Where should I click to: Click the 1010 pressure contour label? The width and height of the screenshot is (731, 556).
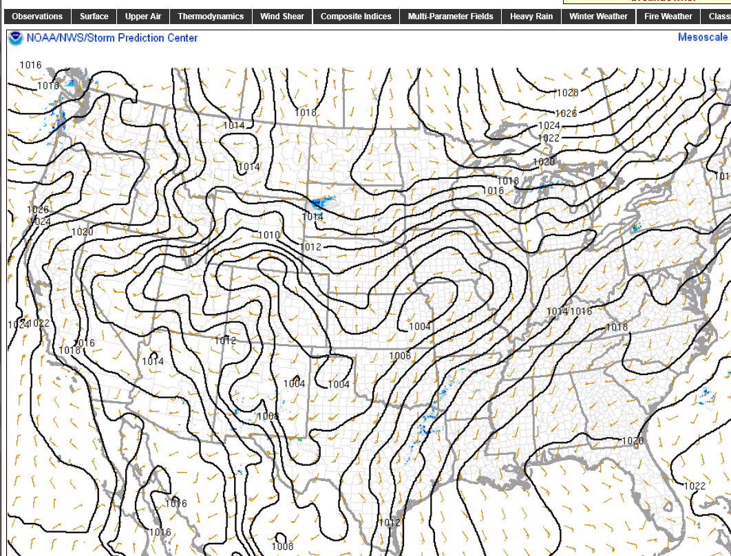pos(269,235)
